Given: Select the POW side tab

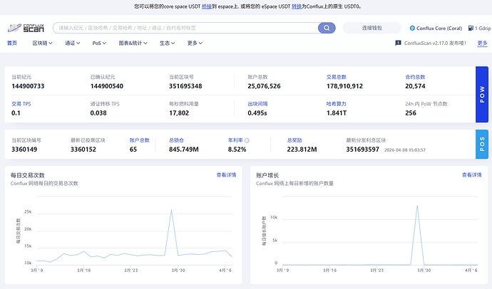Looking at the screenshot, I should point(482,95).
